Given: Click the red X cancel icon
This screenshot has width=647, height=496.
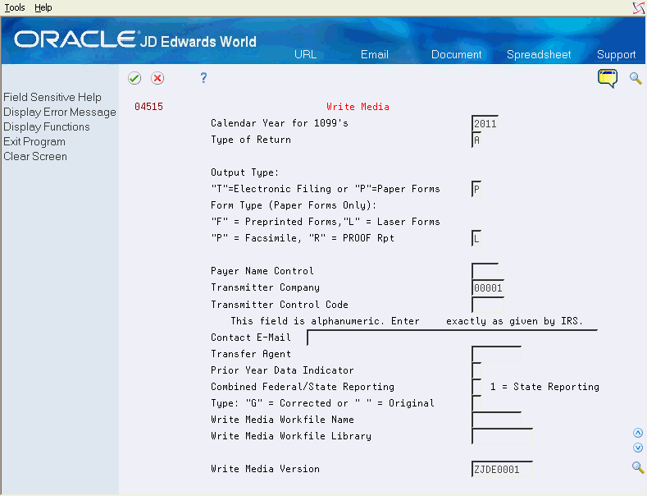Looking at the screenshot, I should (x=157, y=78).
